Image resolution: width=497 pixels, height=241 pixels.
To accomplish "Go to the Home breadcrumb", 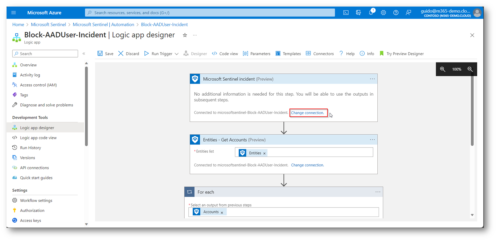I will pos(18,24).
